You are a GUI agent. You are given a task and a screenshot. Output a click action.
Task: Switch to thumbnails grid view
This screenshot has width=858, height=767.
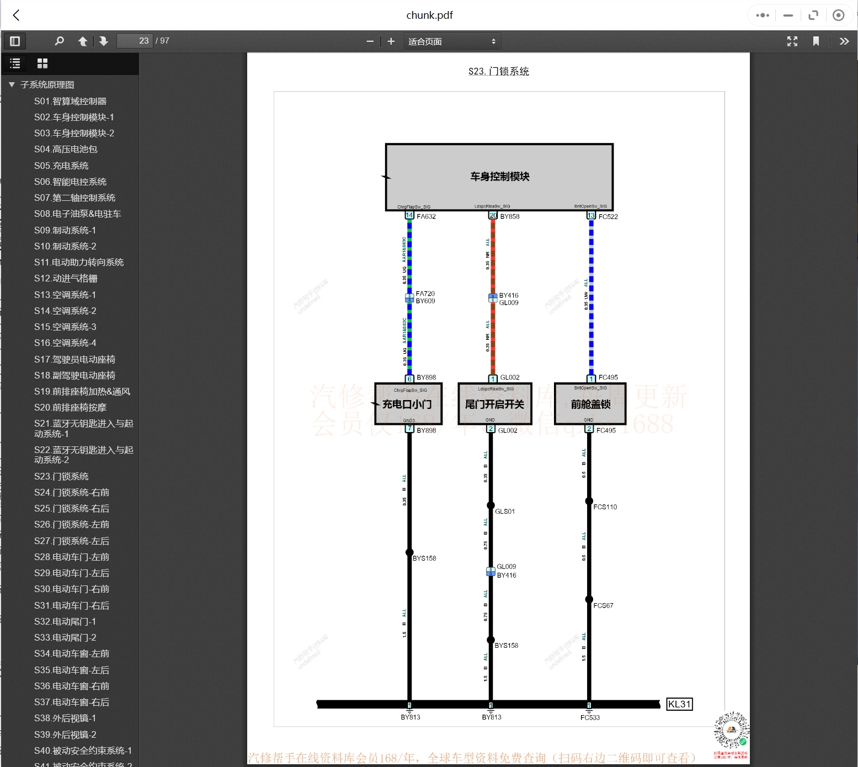coord(42,63)
